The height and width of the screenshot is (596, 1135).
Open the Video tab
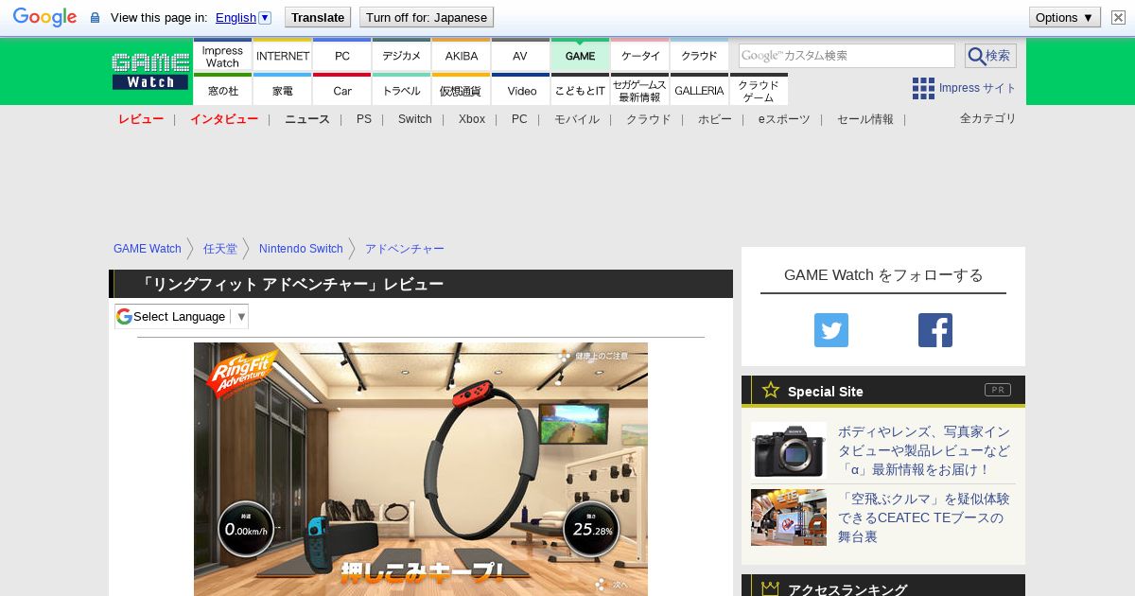pyautogui.click(x=520, y=90)
